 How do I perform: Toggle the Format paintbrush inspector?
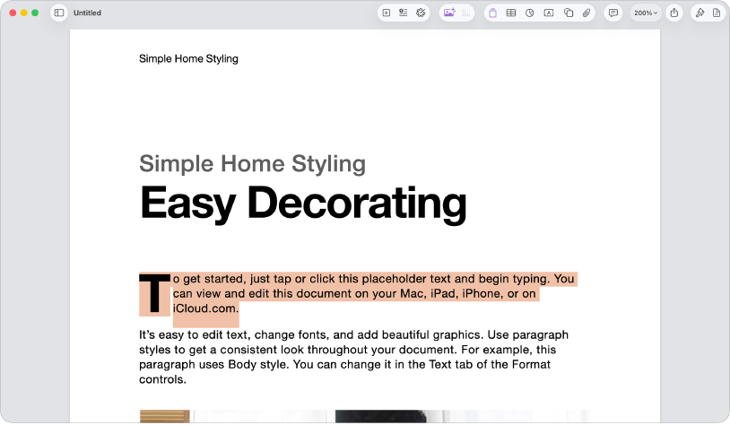point(700,13)
